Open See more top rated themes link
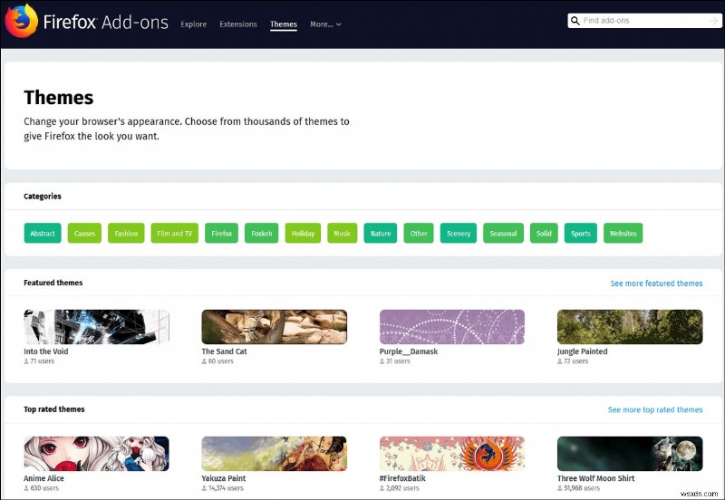725x500 pixels. coord(655,410)
